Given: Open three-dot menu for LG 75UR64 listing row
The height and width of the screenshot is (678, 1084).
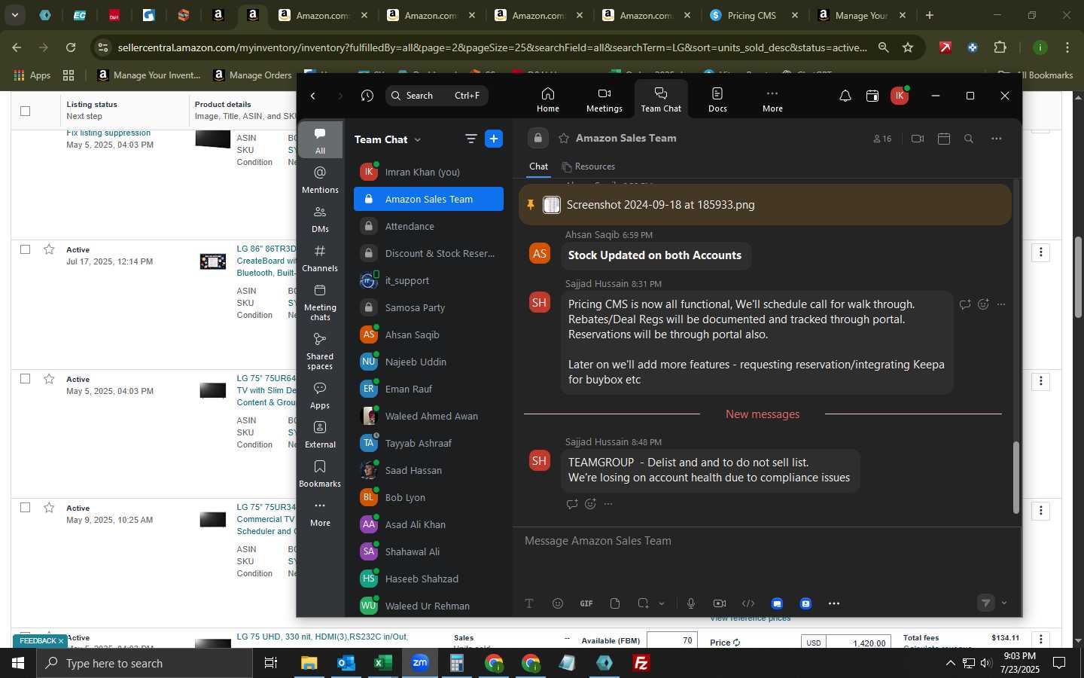Looking at the screenshot, I should point(1041,381).
